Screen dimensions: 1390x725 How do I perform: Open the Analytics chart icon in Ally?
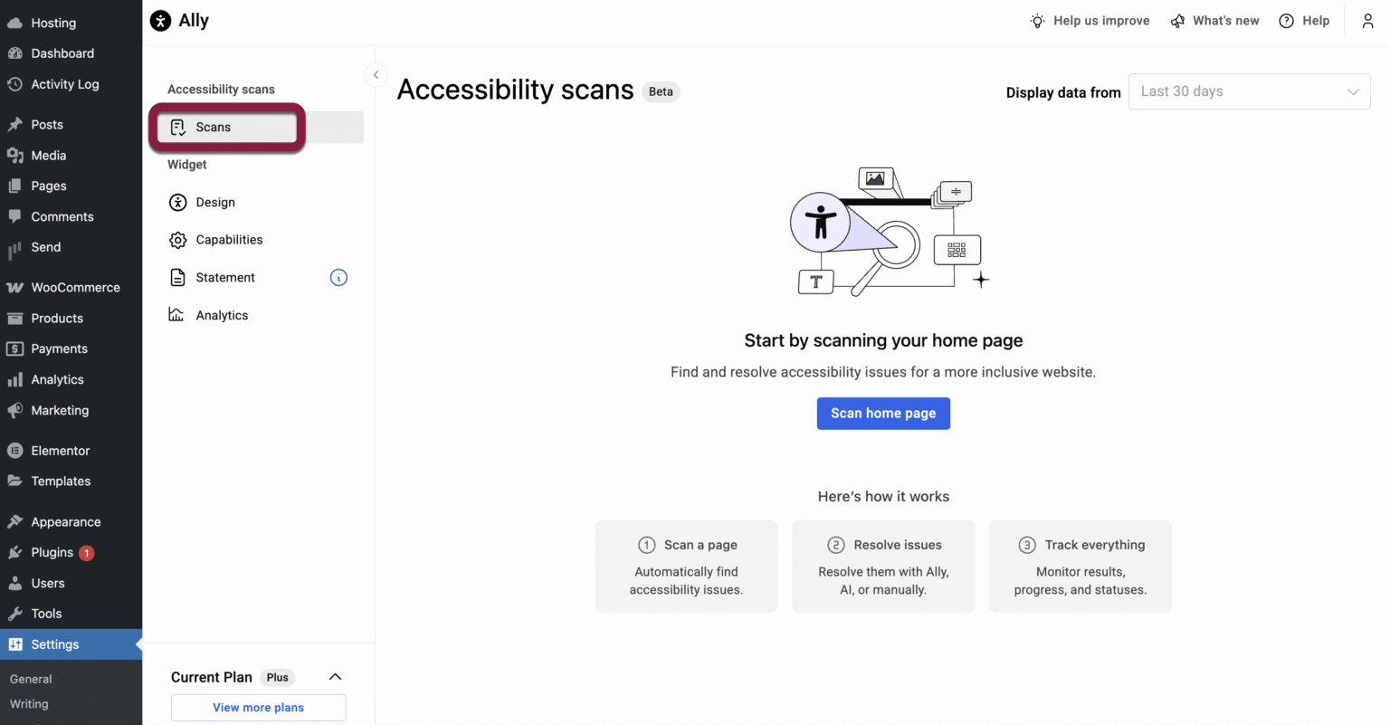point(177,314)
